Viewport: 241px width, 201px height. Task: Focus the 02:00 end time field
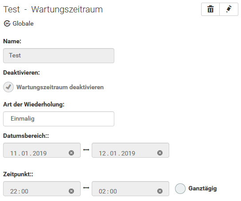coord(131,189)
